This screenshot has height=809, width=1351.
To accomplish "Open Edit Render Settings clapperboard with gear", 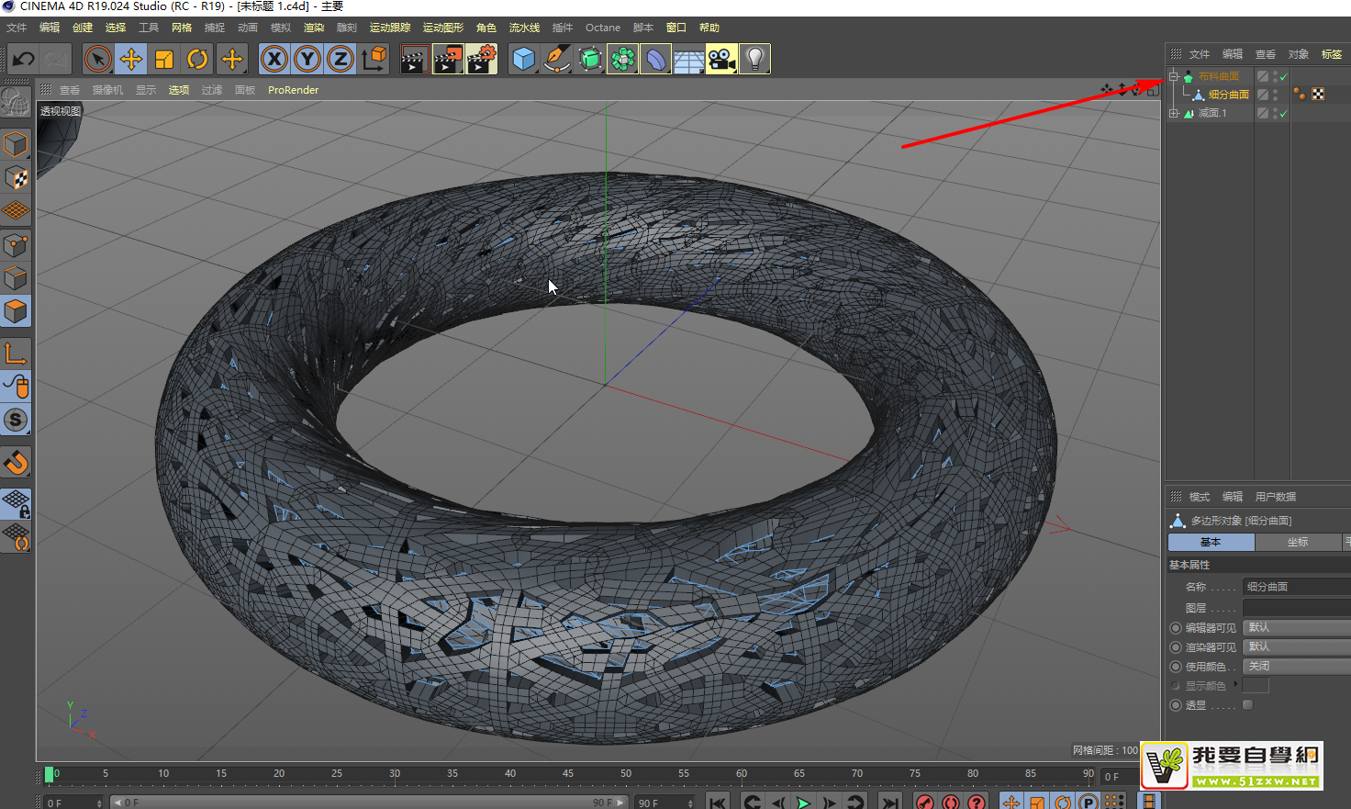I will [481, 60].
